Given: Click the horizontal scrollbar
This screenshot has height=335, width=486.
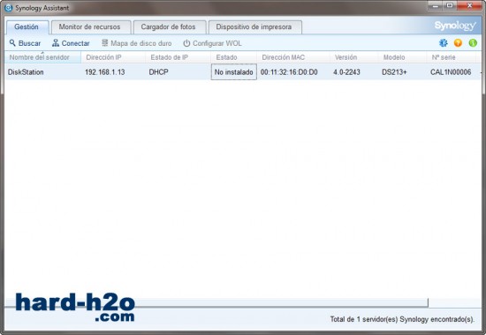Looking at the screenshot, I should pos(216,303).
